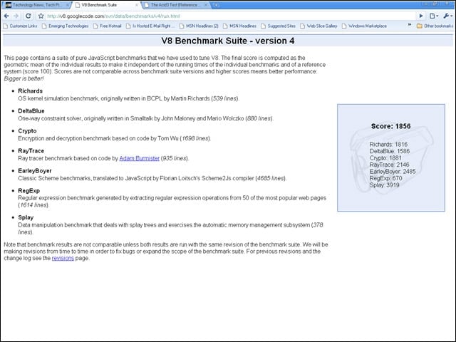Open a new tab with the plus button
Image resolution: width=456 pixels, height=342 pixels.
pyautogui.click(x=216, y=5)
